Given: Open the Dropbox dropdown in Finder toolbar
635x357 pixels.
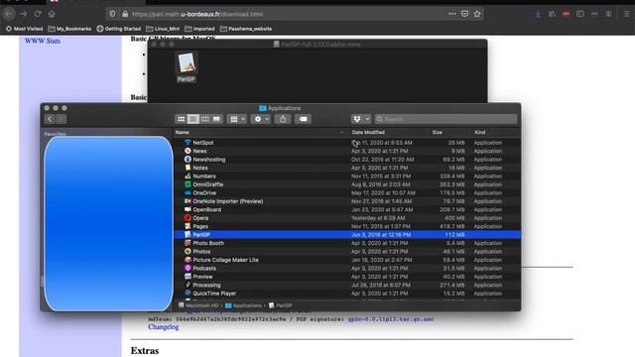Looking at the screenshot, I should coord(361,119).
